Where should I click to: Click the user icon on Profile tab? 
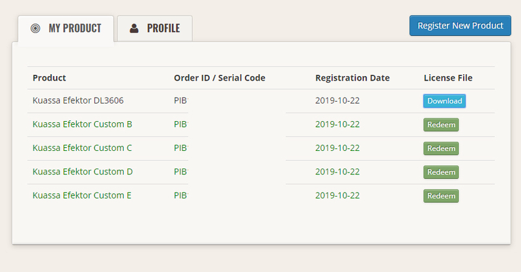(x=134, y=29)
